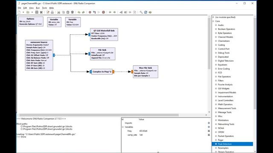Image resolution: width=273 pixels, height=153 pixels.
Task: Bypass the selected block
Action: 130,12
